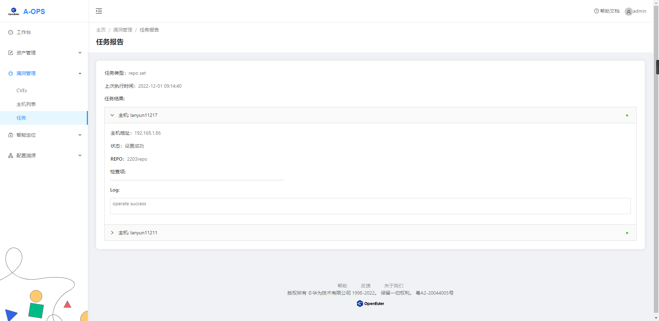This screenshot has width=659, height=321.
Task: Expand the 资产管理 submenu arrow
Action: tap(80, 53)
